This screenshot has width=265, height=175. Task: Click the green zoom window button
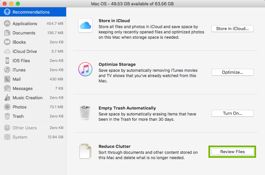coord(18,4)
